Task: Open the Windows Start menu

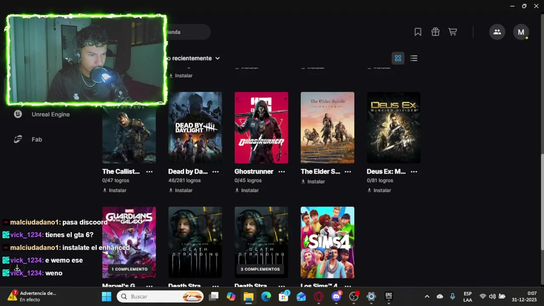Action: tap(106, 296)
